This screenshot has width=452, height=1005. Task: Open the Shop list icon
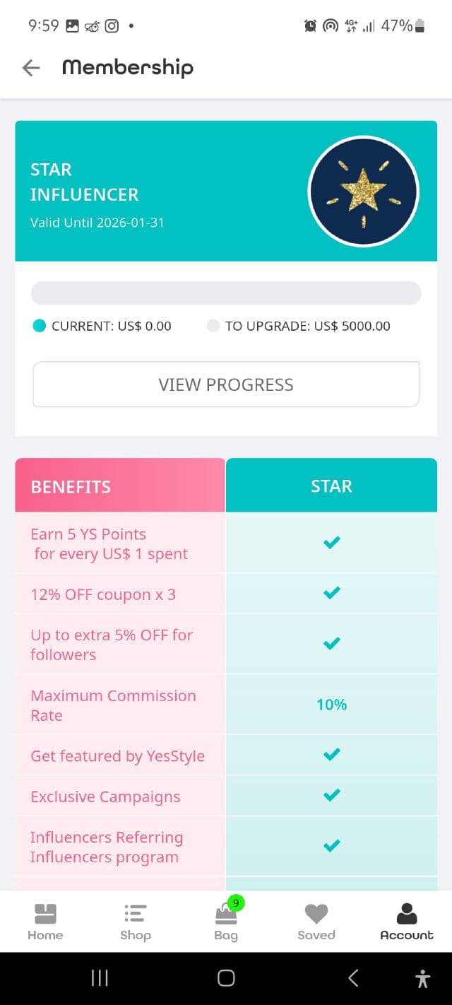pyautogui.click(x=135, y=914)
